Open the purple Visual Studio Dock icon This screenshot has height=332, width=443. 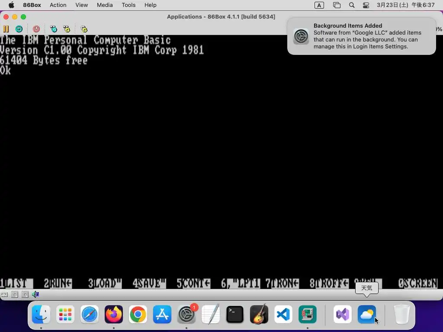click(x=343, y=314)
